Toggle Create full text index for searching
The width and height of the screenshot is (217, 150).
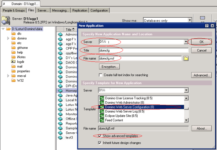tap(101, 75)
